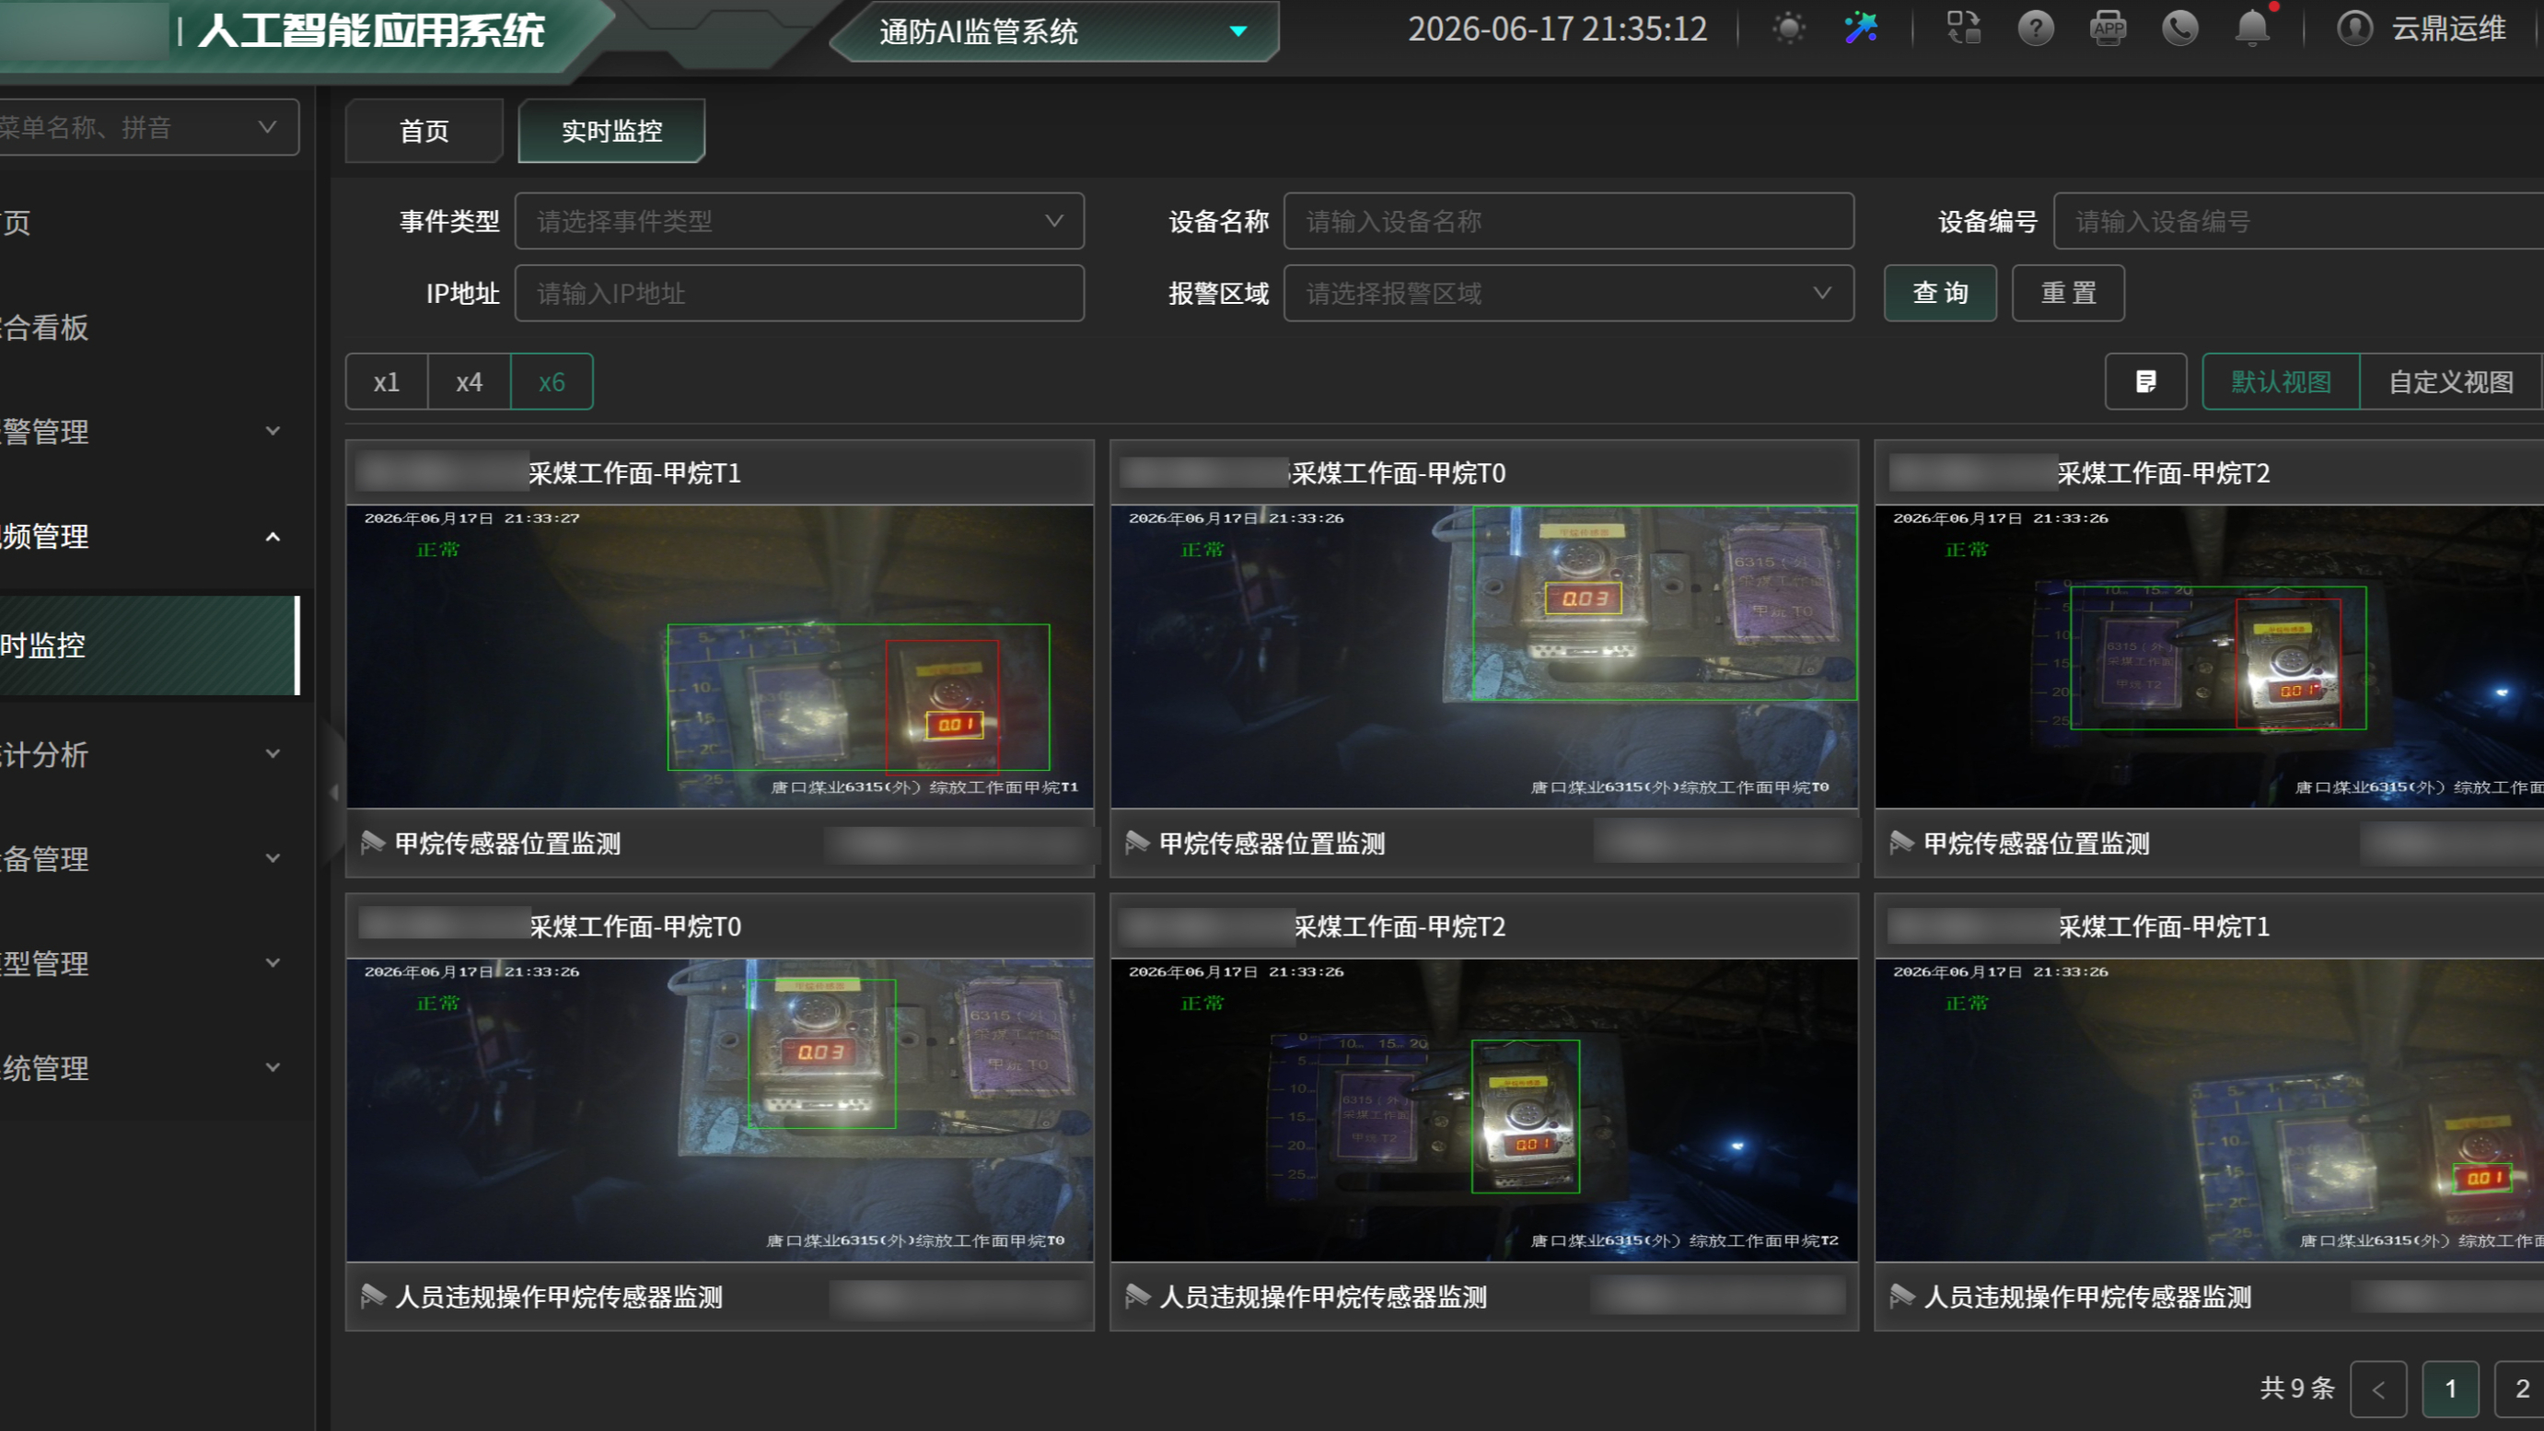Open the 事件类型 dropdown
The image size is (2544, 1431).
[x=800, y=221]
